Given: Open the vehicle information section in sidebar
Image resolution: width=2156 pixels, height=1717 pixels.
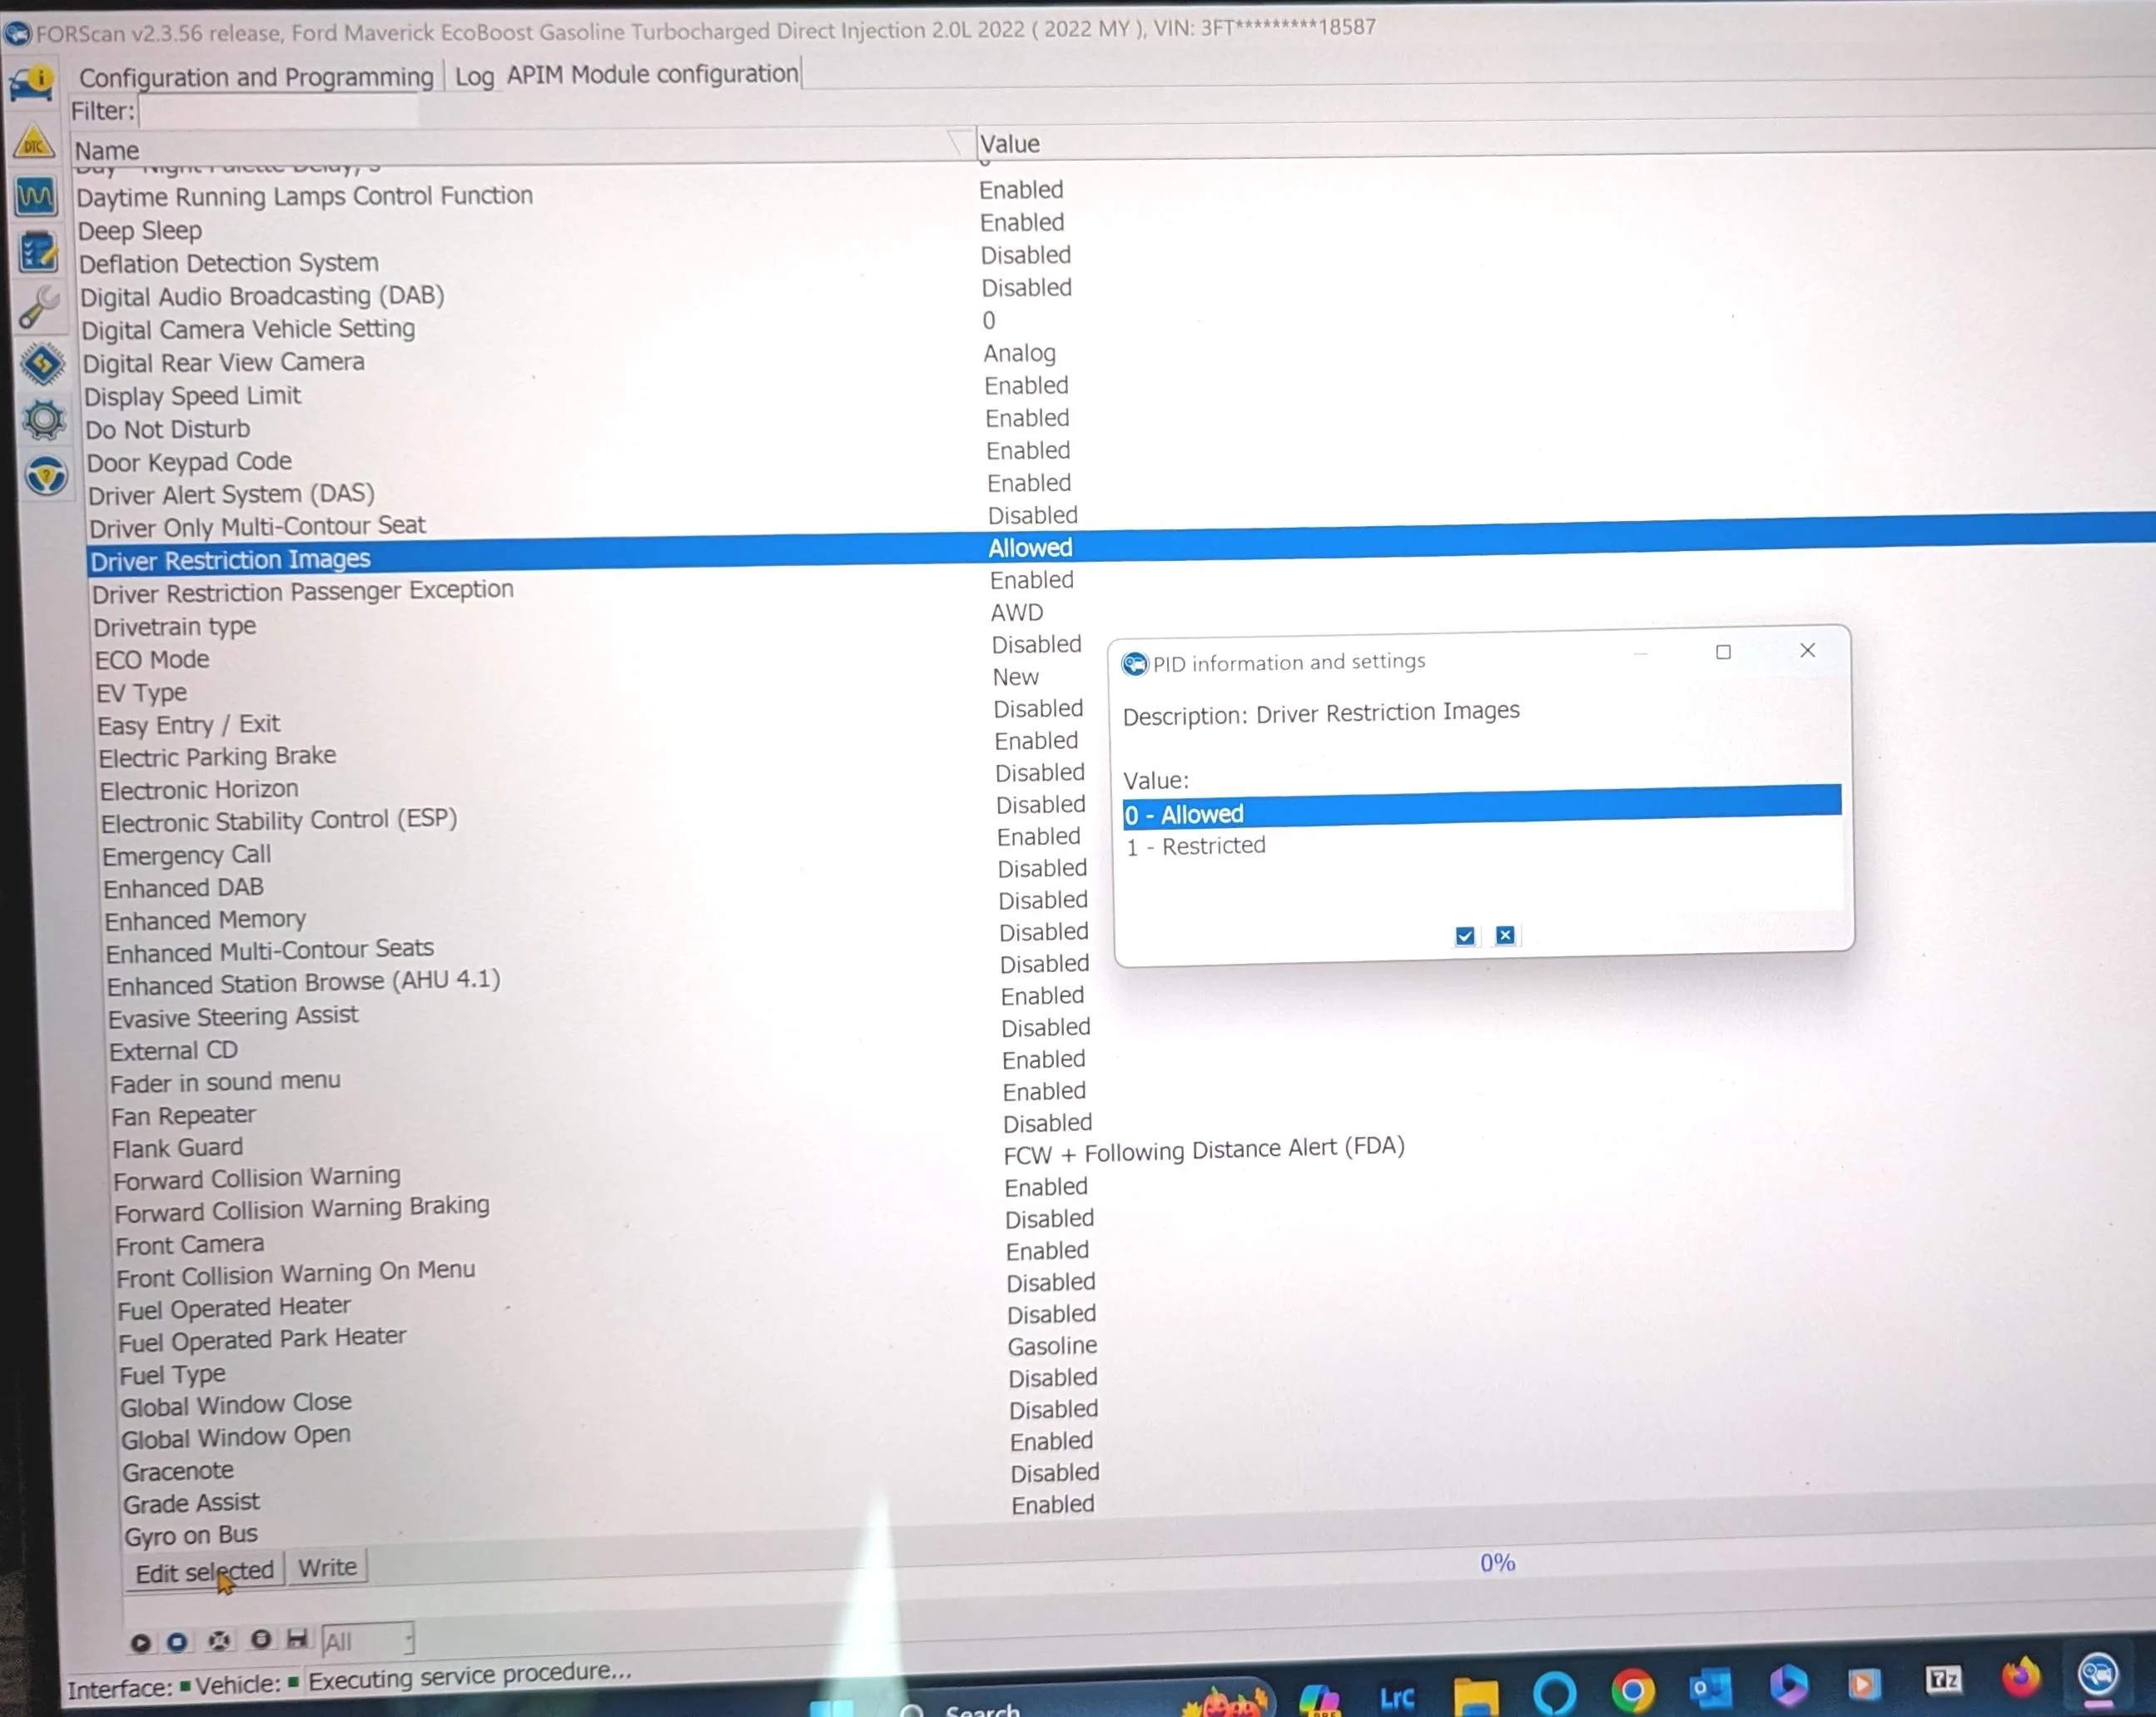Looking at the screenshot, I should pyautogui.click(x=32, y=83).
